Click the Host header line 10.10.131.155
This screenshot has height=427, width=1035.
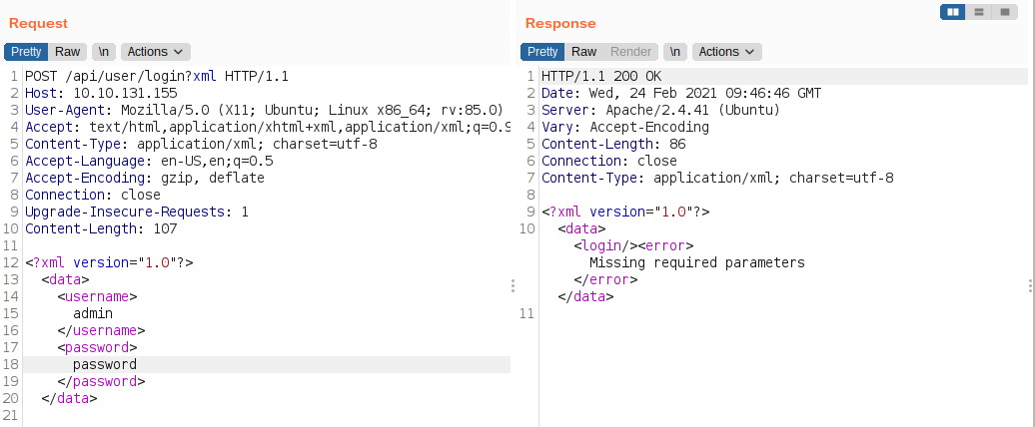101,93
